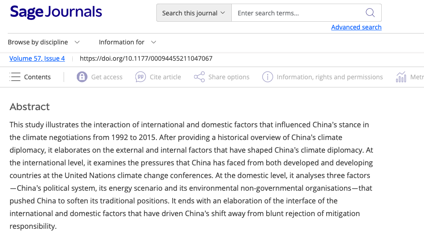Viewport: 424px width, 246px height.
Task: Click the Get access lock icon
Action: pyautogui.click(x=82, y=77)
